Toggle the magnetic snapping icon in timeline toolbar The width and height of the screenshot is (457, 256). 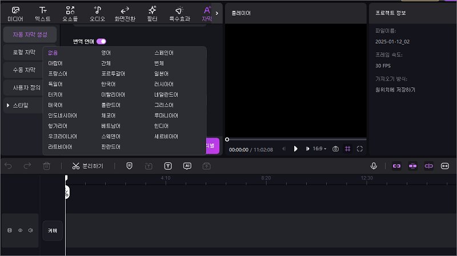pos(412,166)
